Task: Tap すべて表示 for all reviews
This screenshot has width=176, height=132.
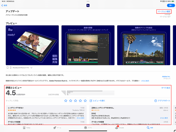Action: (166, 88)
